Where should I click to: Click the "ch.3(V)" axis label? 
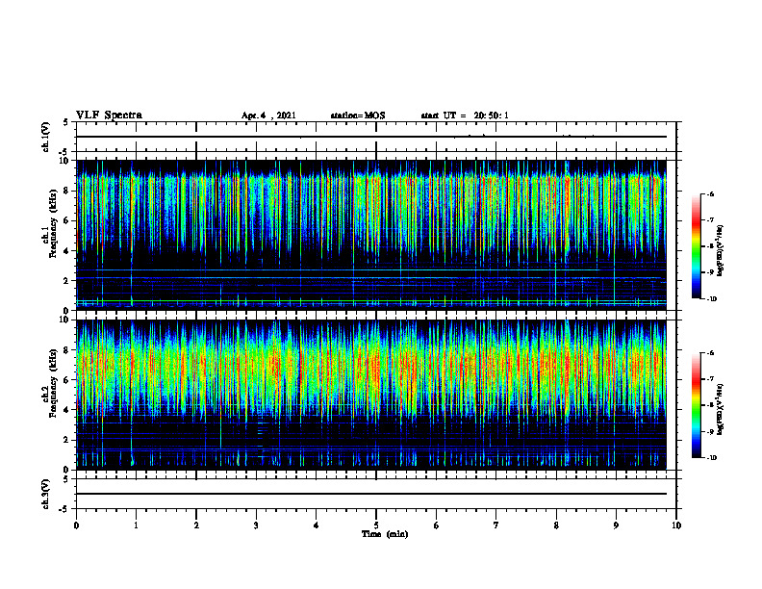tap(46, 494)
